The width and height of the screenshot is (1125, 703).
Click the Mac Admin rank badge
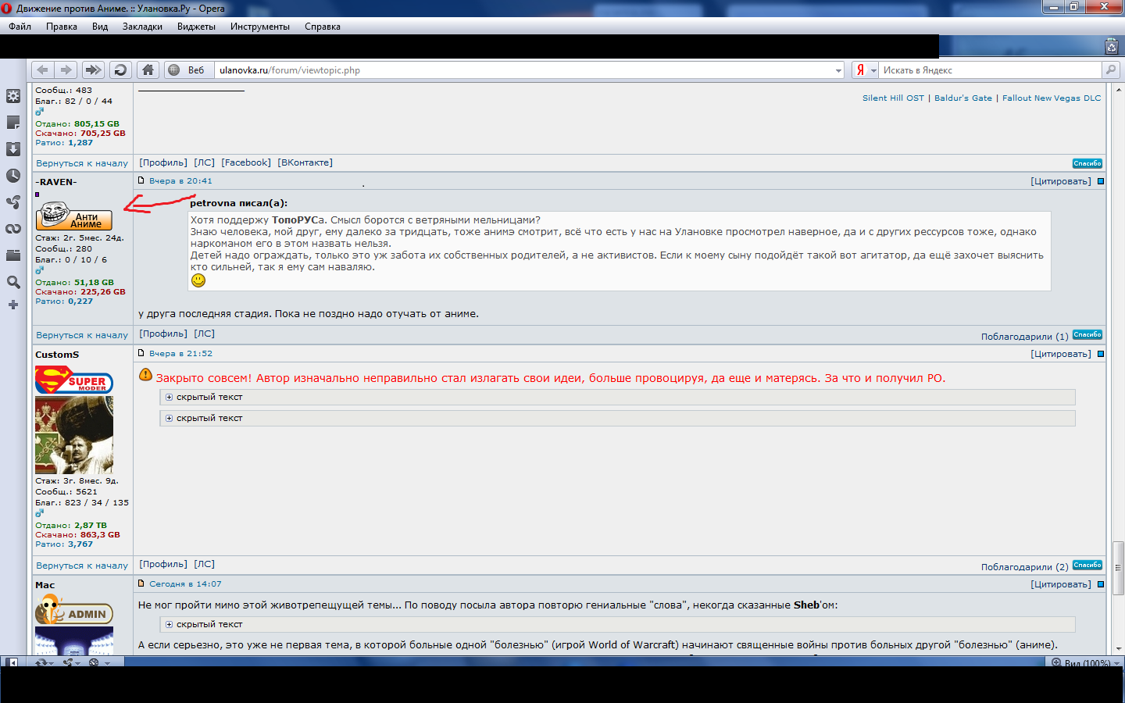(74, 610)
